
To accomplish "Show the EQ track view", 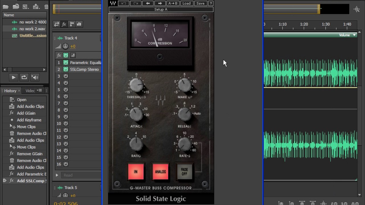I will (79, 24).
